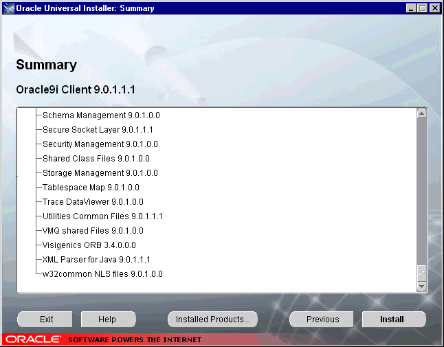
Task: Select Security Management 9.0.1.0.0 entry
Action: (x=100, y=144)
